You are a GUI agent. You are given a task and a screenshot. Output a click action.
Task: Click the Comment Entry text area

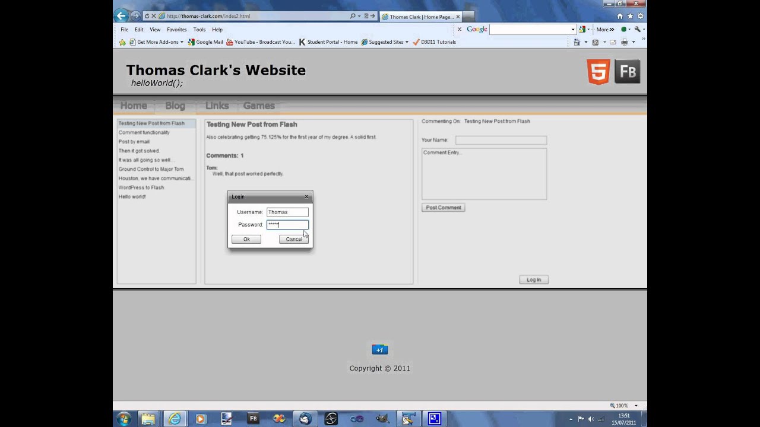pyautogui.click(x=484, y=174)
